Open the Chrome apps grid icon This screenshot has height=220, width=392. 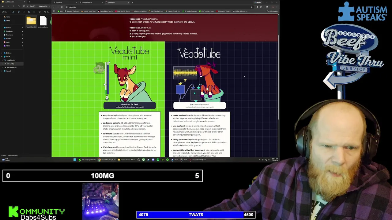tap(54, 11)
